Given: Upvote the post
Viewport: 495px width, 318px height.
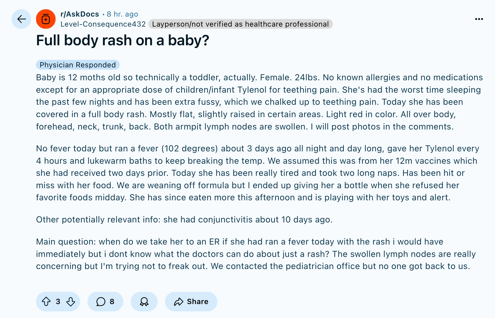Looking at the screenshot, I should [x=46, y=301].
